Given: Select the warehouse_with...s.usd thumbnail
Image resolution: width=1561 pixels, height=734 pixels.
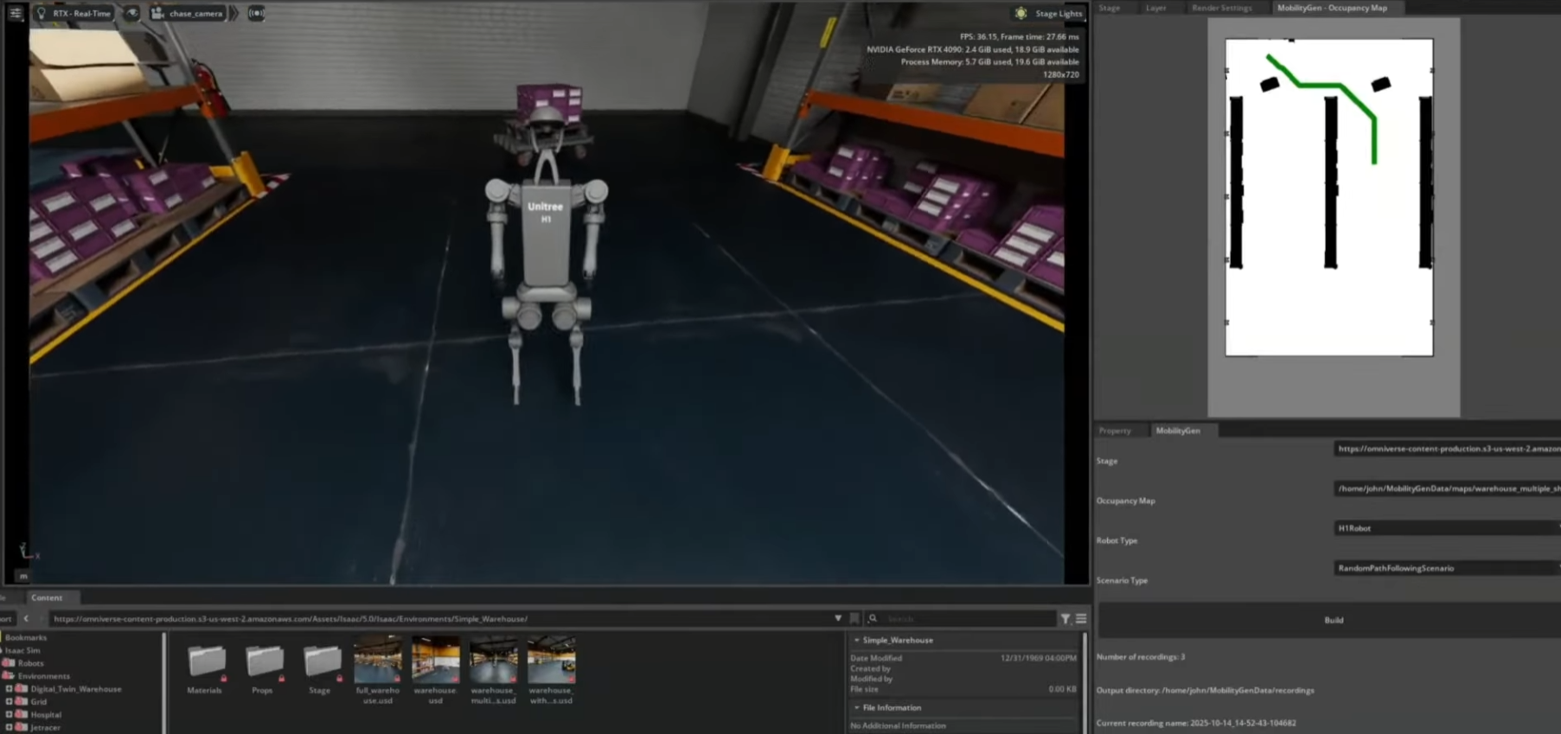Looking at the screenshot, I should (x=552, y=660).
